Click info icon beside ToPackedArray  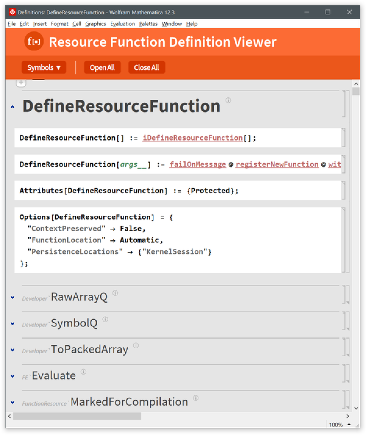tap(136, 345)
